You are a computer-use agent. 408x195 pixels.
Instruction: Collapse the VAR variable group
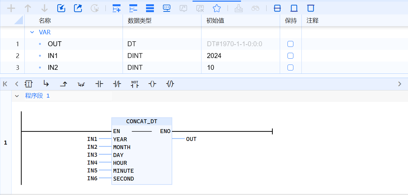[32, 32]
